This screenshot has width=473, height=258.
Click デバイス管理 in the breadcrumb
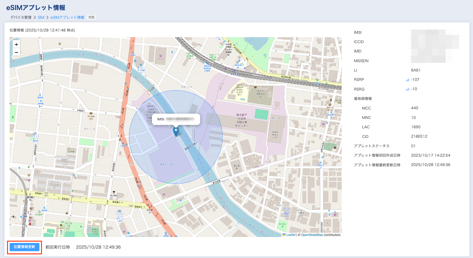point(21,17)
